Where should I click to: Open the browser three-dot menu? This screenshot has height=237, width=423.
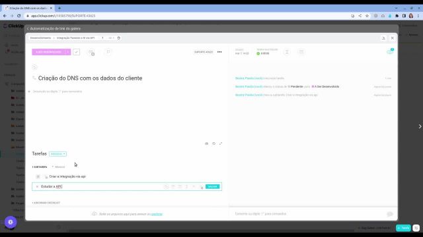pos(418,16)
